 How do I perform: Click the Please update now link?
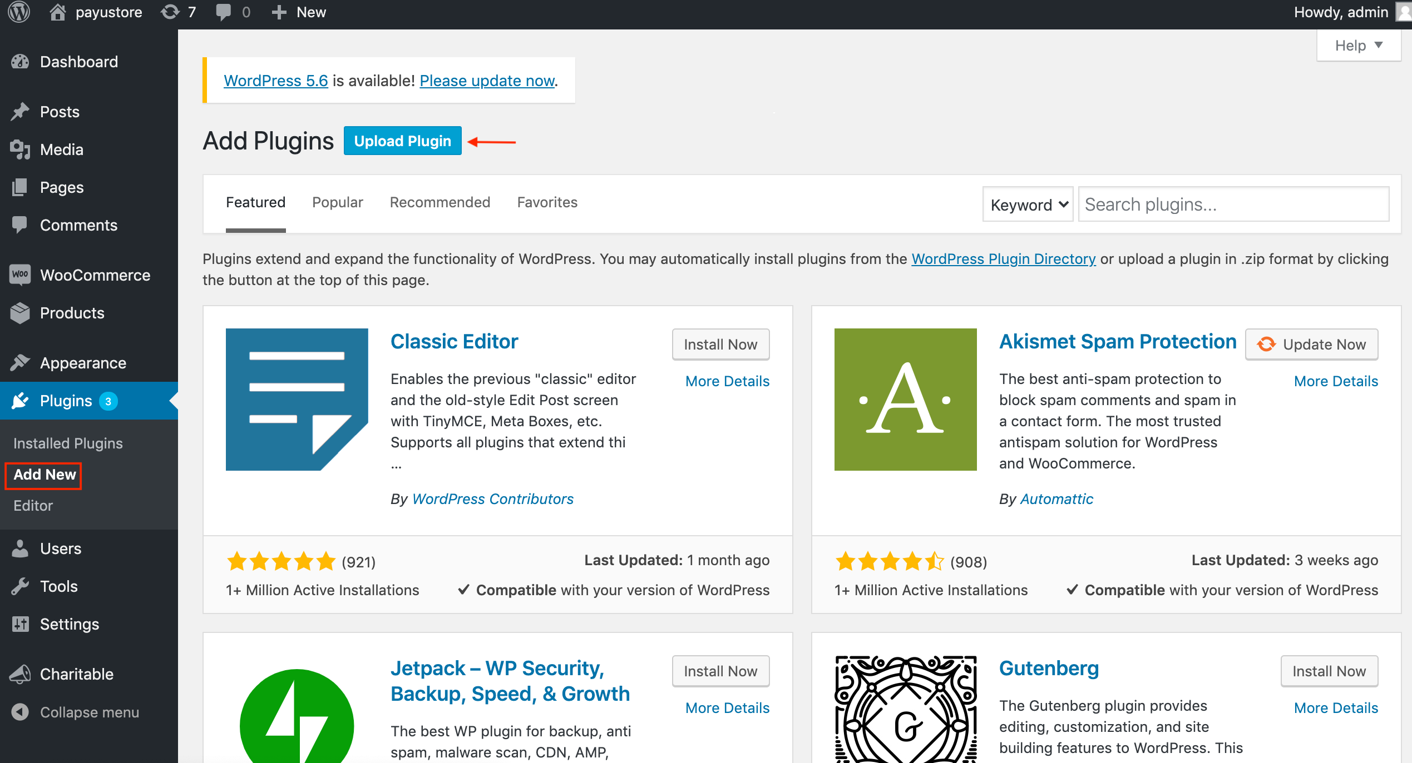tap(487, 81)
